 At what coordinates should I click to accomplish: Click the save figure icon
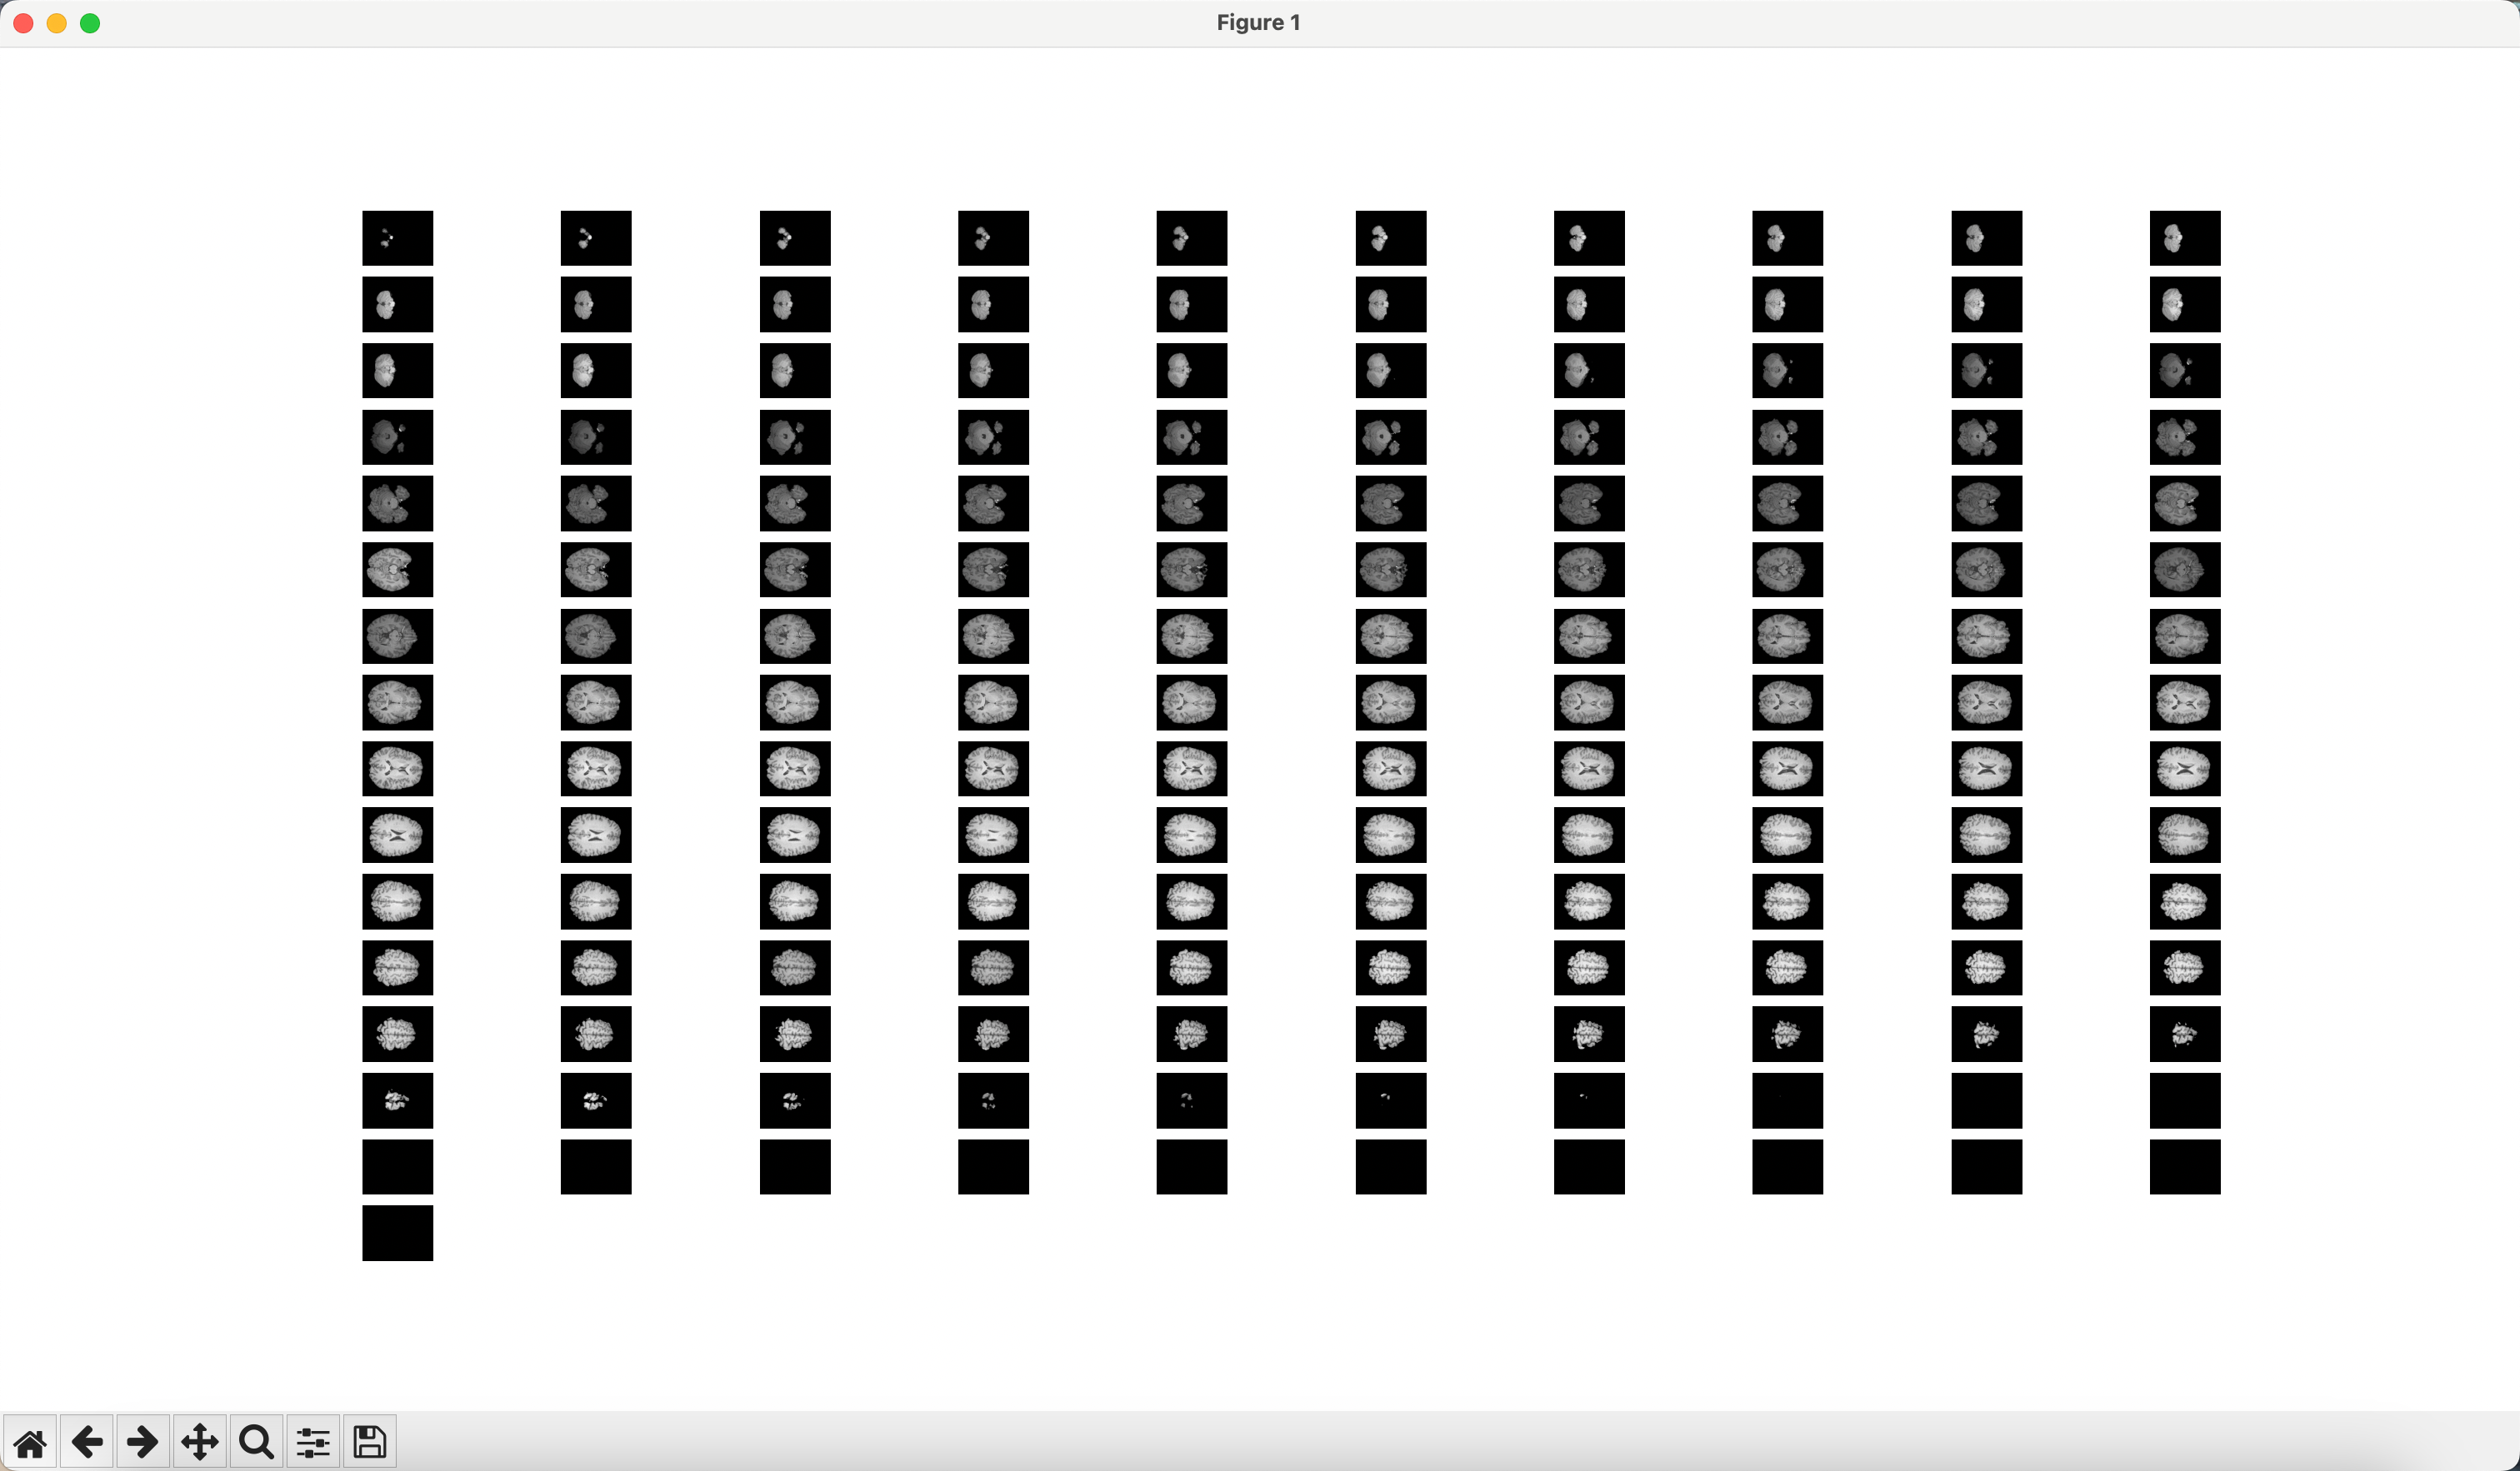369,1439
